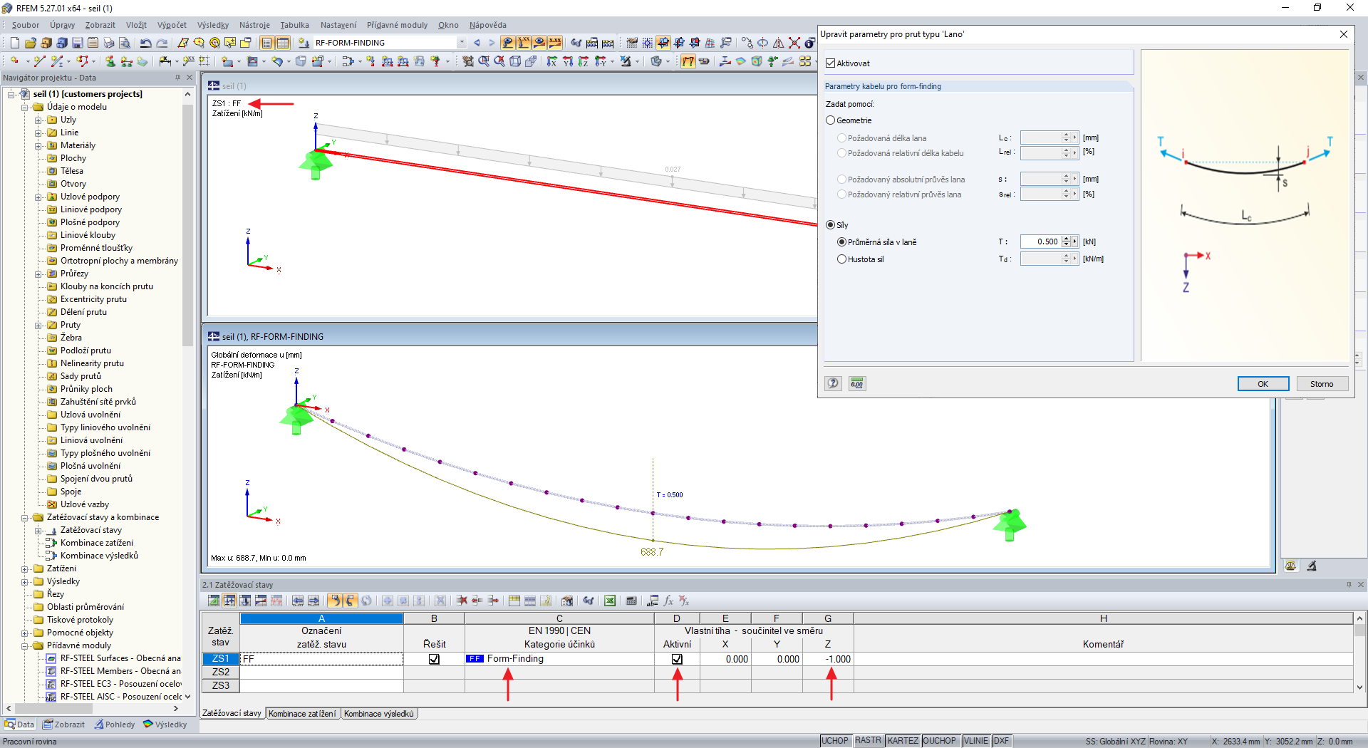Expand the Zatížení tree node
The width and height of the screenshot is (1368, 748).
24,568
